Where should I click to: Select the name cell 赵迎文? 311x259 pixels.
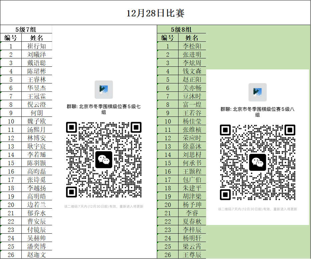pyautogui.click(x=37, y=255)
